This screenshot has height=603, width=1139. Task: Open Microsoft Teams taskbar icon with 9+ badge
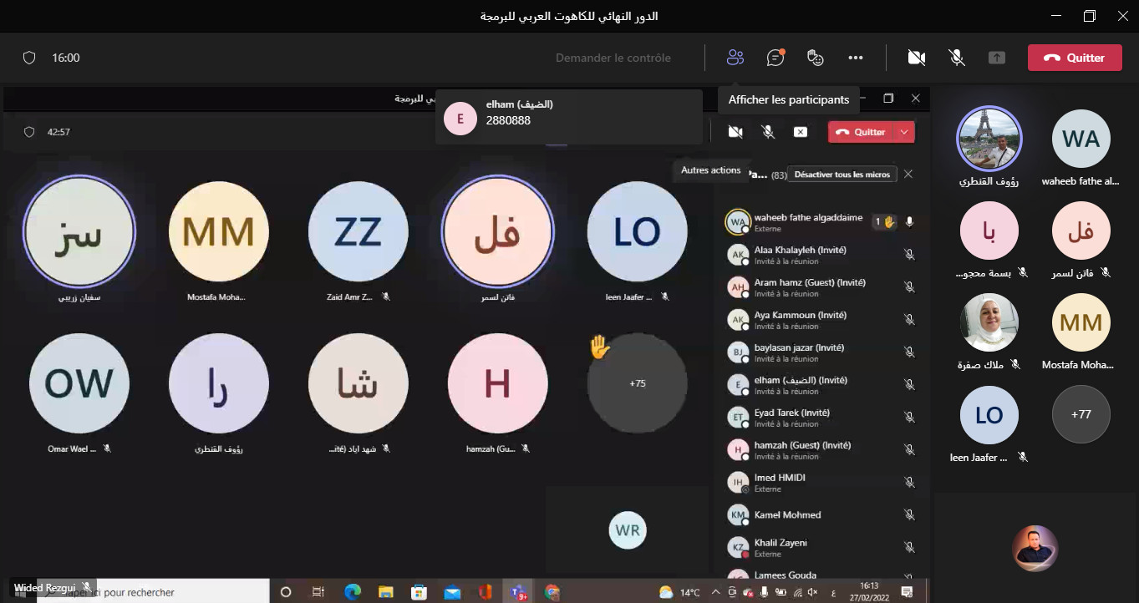click(519, 592)
